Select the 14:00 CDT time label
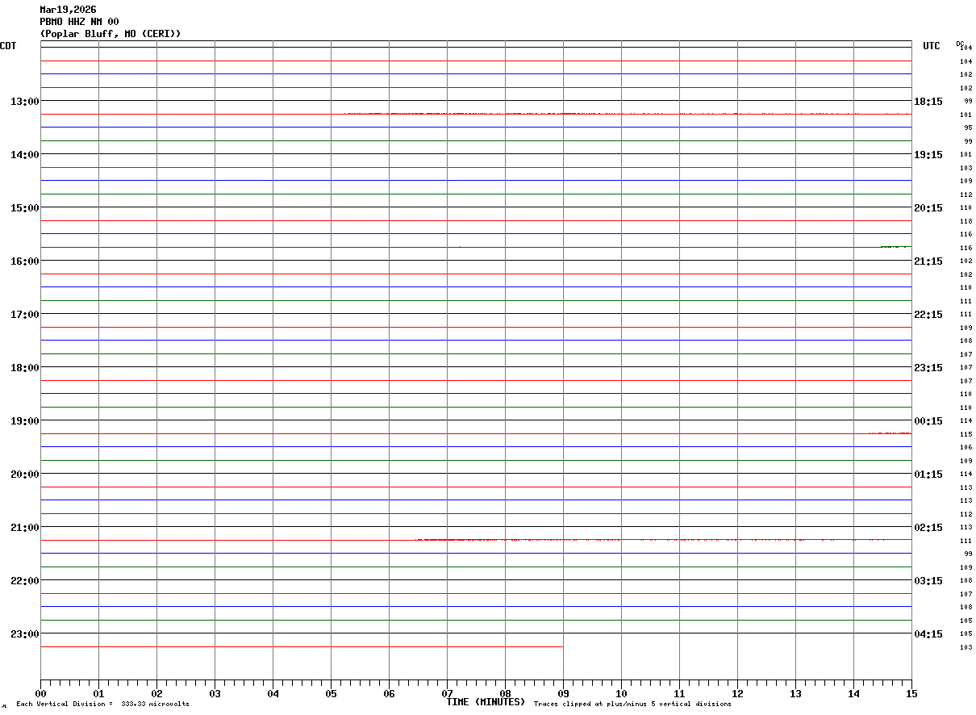Screen dimensions: 976x715 [x=25, y=155]
